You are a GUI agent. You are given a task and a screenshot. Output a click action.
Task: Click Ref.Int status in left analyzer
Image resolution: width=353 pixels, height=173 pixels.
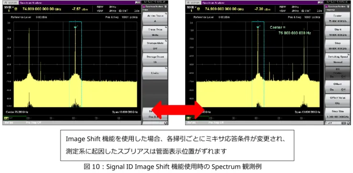[x=8, y=123]
